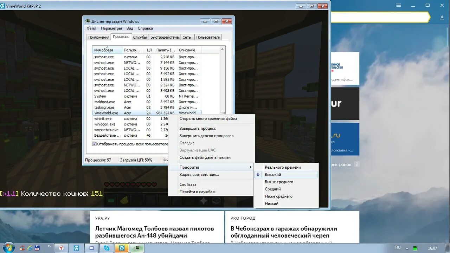Switch to Task Manager taskbar button
450x253 pixels.
[x=137, y=248]
